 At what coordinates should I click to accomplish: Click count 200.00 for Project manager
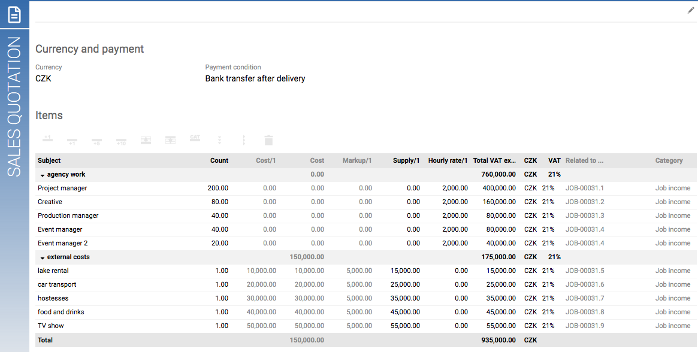[217, 188]
